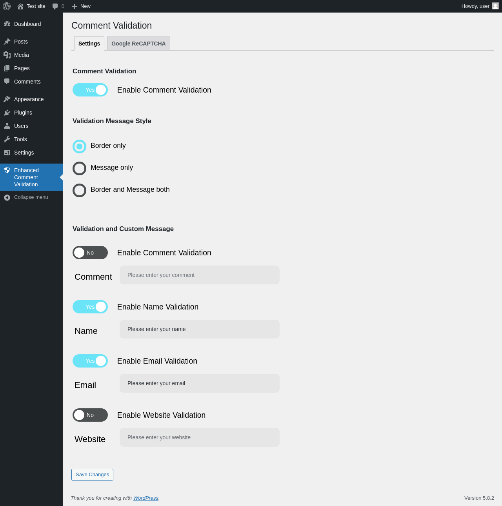Enable the Website Validation toggle
Screen dimensions: 502x506
[90, 415]
